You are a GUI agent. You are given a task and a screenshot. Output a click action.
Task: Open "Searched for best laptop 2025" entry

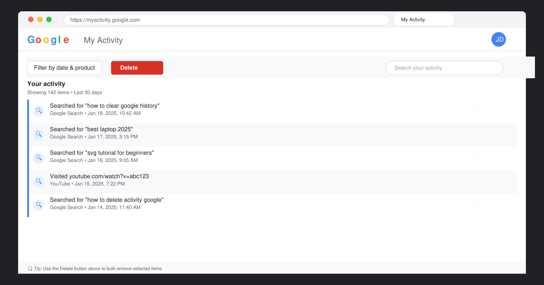point(92,129)
